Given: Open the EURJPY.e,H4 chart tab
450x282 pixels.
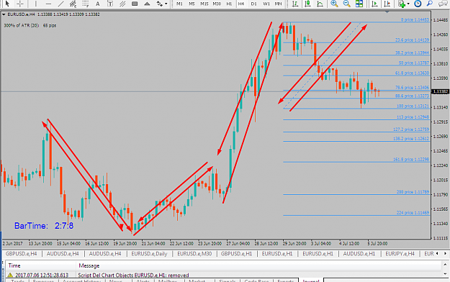Looking at the screenshot, I should [400, 254].
